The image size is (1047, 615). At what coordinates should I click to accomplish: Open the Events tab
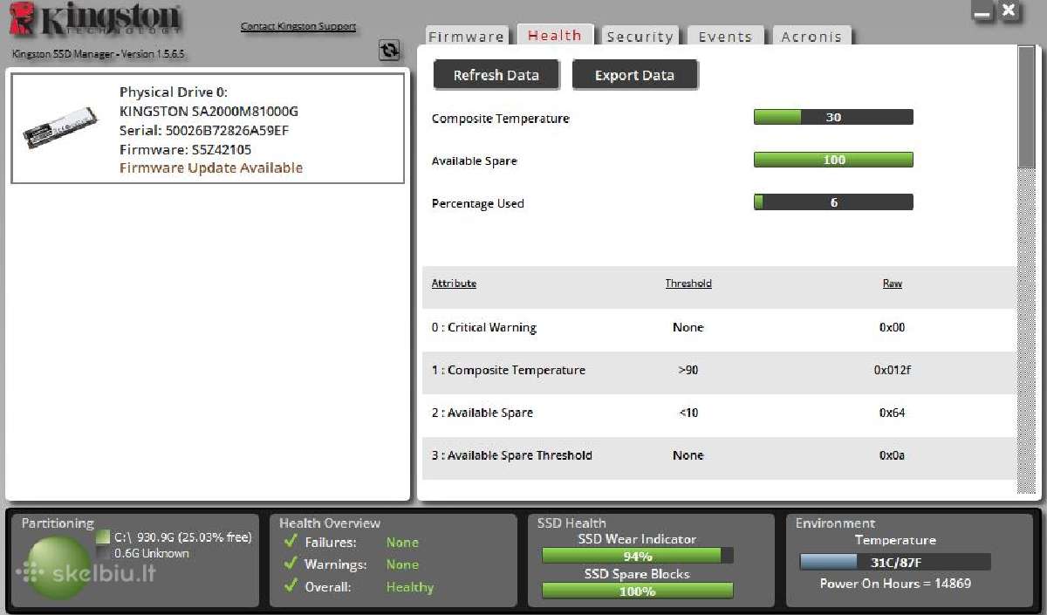(725, 37)
